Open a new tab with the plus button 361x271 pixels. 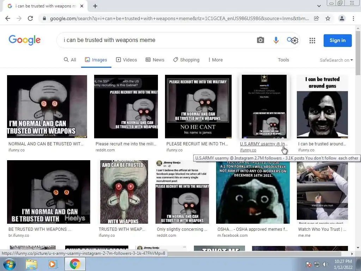point(95,6)
